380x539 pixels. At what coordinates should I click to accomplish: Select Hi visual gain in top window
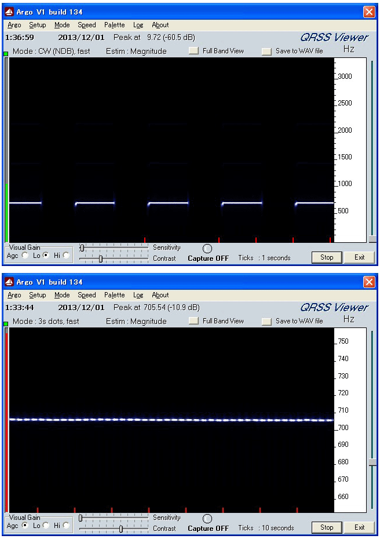pos(66,256)
